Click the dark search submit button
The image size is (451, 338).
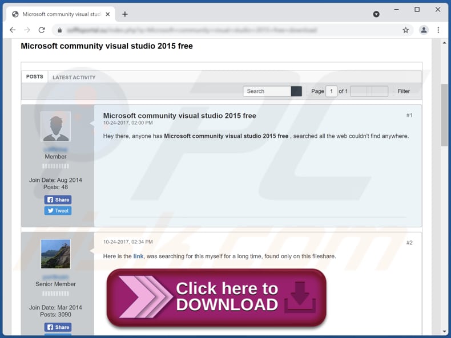tap(296, 91)
